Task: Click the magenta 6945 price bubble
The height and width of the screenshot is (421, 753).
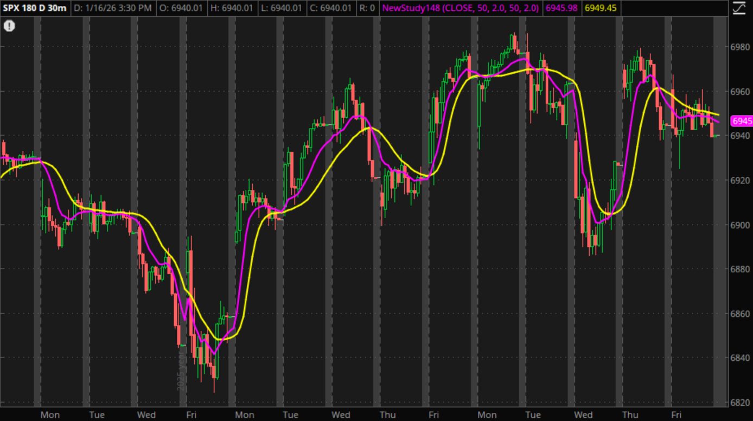Action: [742, 121]
